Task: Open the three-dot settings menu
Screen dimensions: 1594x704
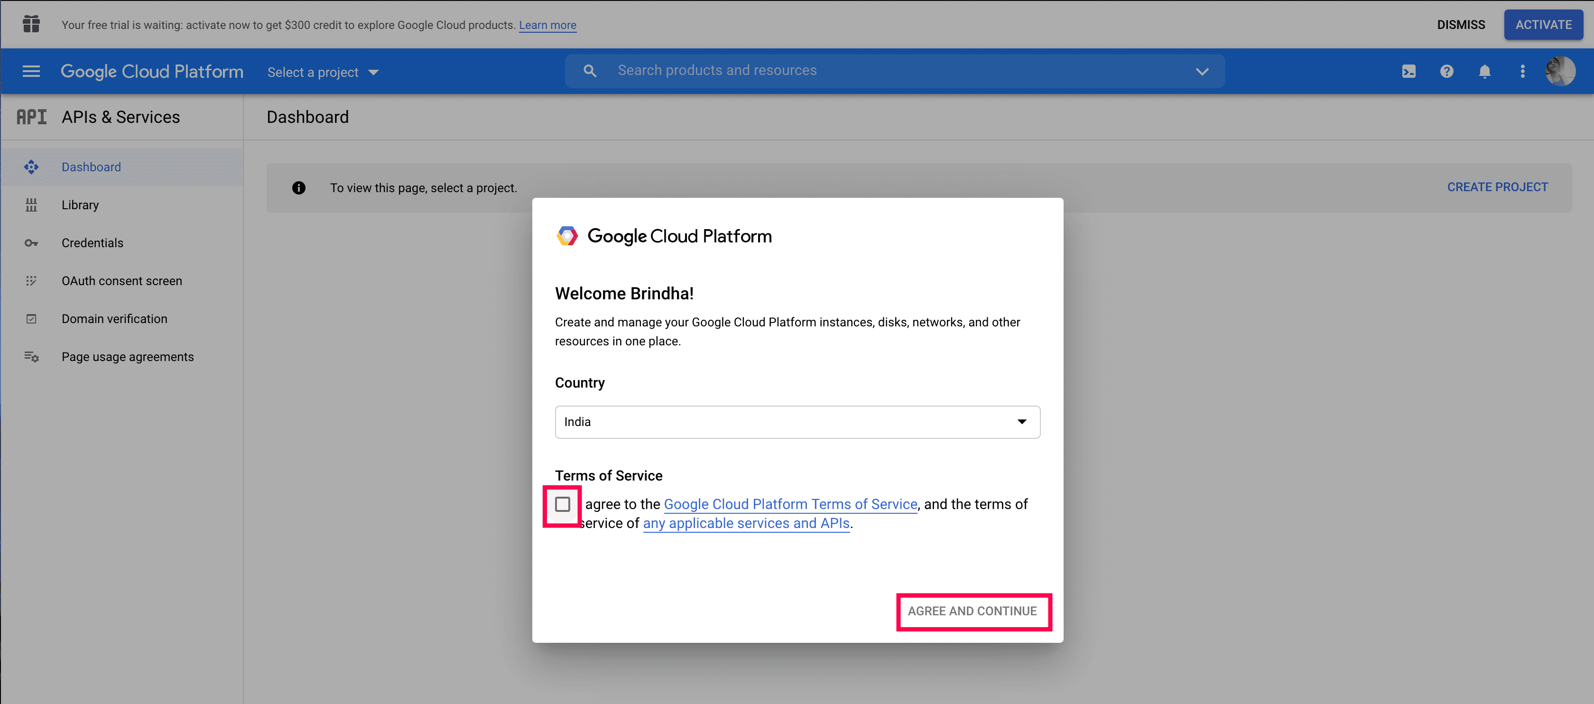Action: point(1522,71)
